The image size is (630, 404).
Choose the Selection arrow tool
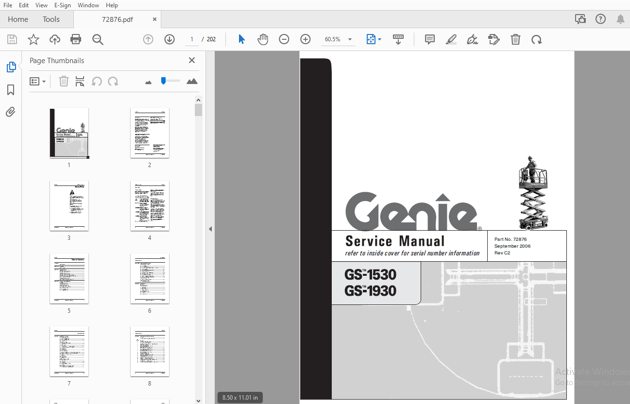(241, 39)
